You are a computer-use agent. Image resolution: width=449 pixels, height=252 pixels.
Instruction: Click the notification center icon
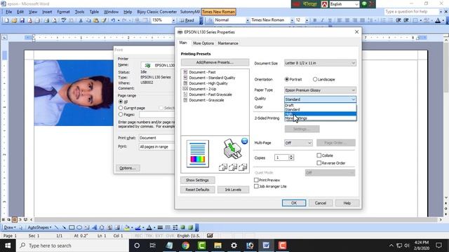click(x=438, y=246)
